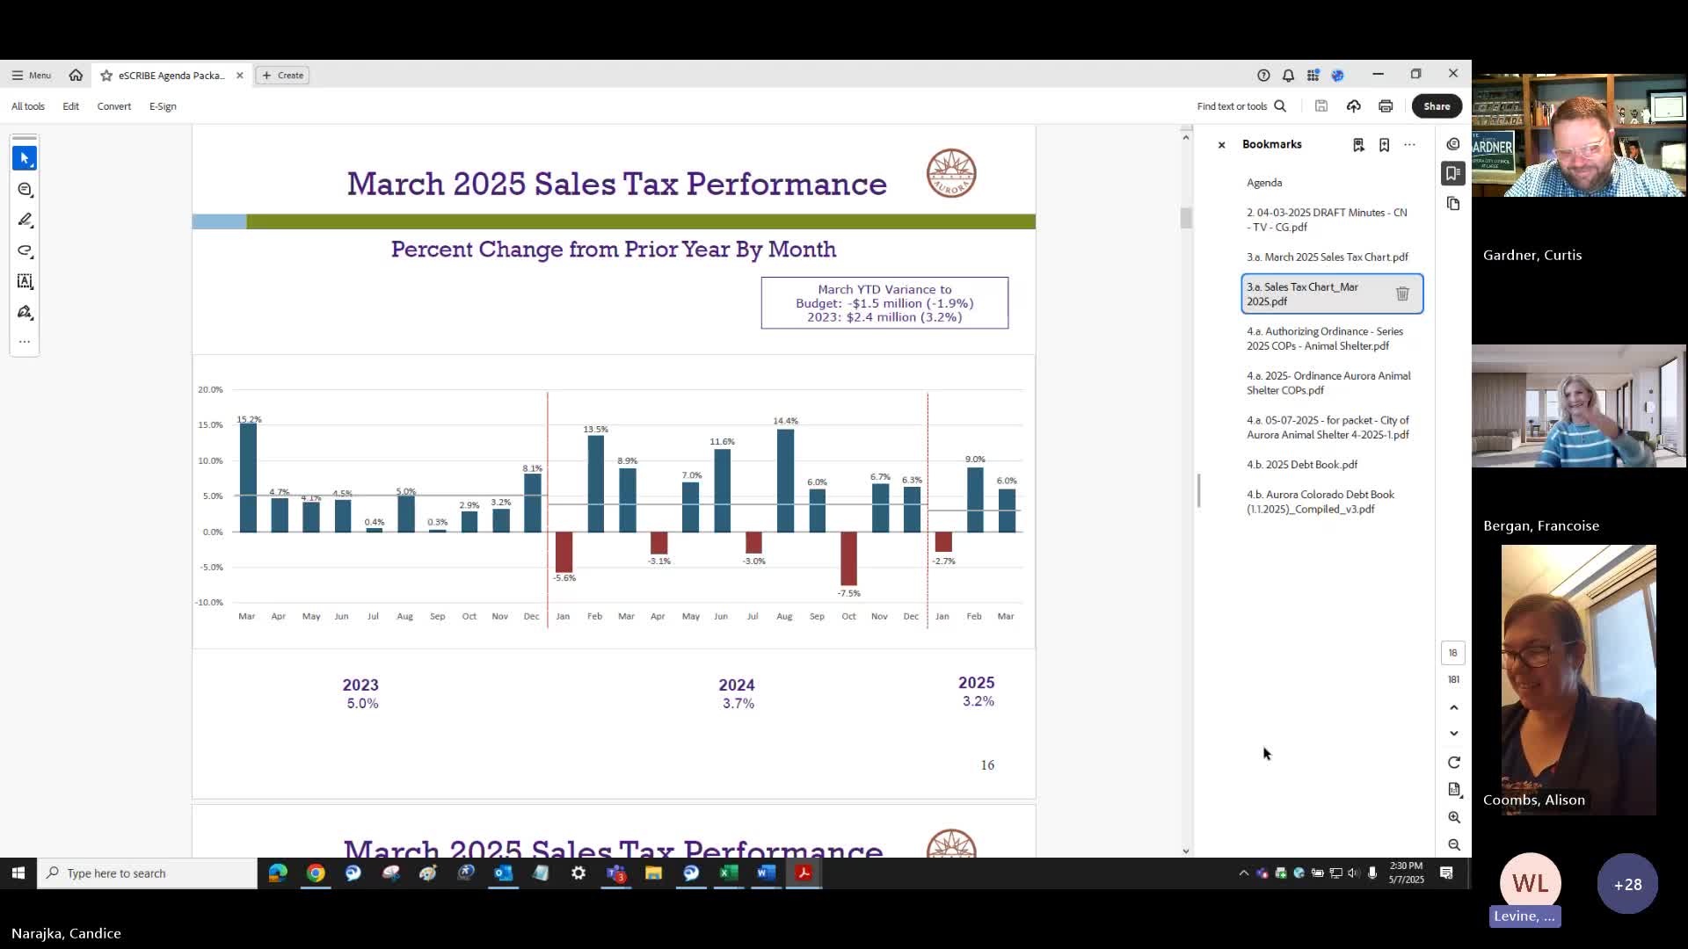
Task: Go to next page with down chevron
Action: 1454,733
